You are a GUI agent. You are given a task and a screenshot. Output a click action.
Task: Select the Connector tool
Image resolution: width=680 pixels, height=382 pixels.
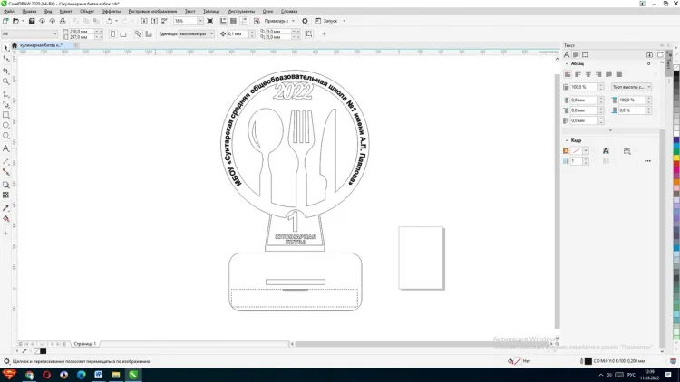[x=5, y=172]
